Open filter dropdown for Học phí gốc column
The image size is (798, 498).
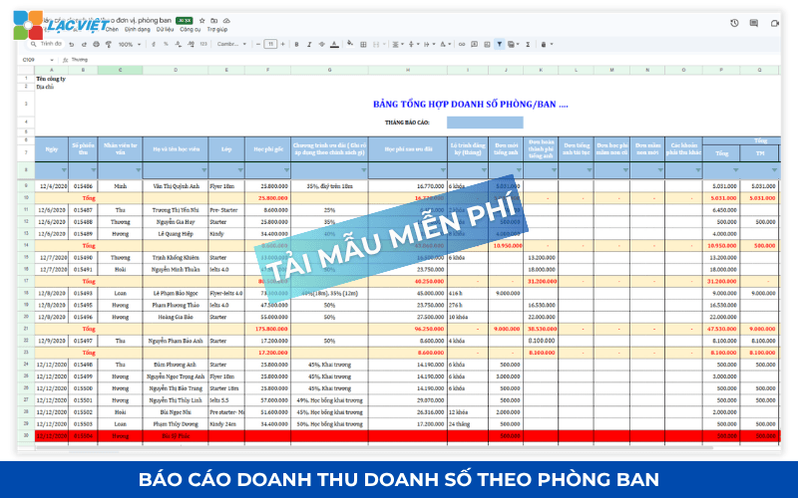286,170
